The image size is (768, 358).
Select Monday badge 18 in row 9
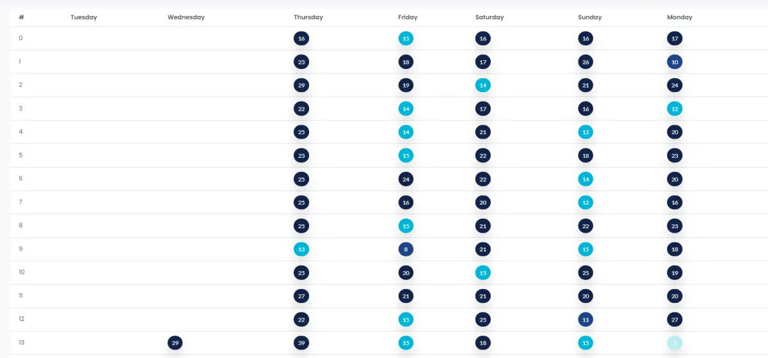[x=675, y=249]
